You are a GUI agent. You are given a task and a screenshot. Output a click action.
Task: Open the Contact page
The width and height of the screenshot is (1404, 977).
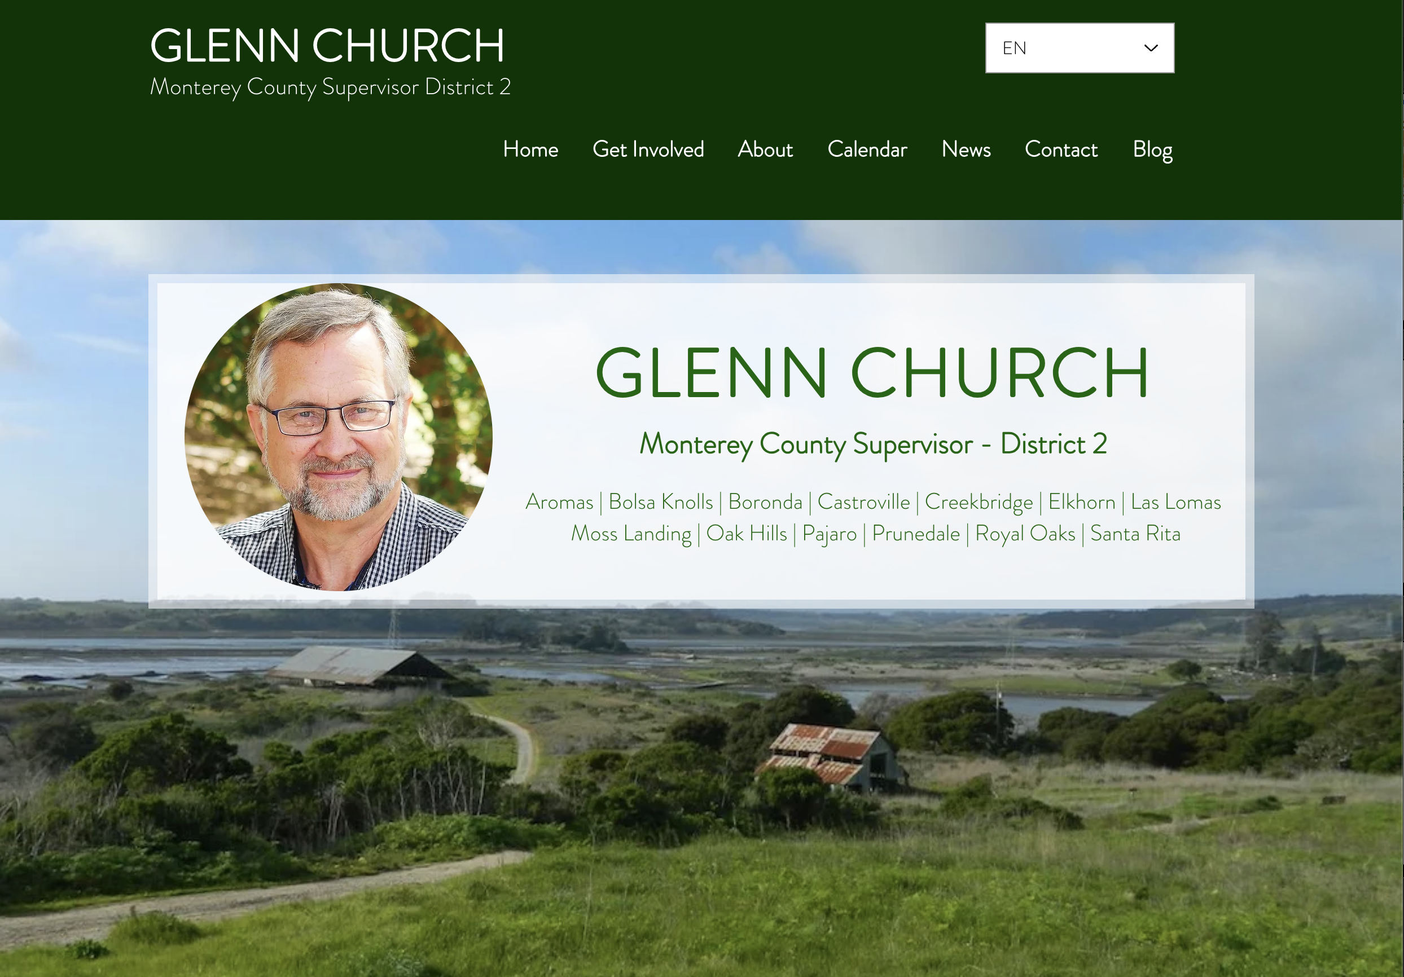click(x=1061, y=149)
